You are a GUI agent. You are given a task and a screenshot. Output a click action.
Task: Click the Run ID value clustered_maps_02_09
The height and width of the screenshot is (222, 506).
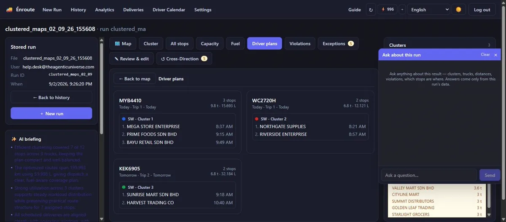pos(70,74)
